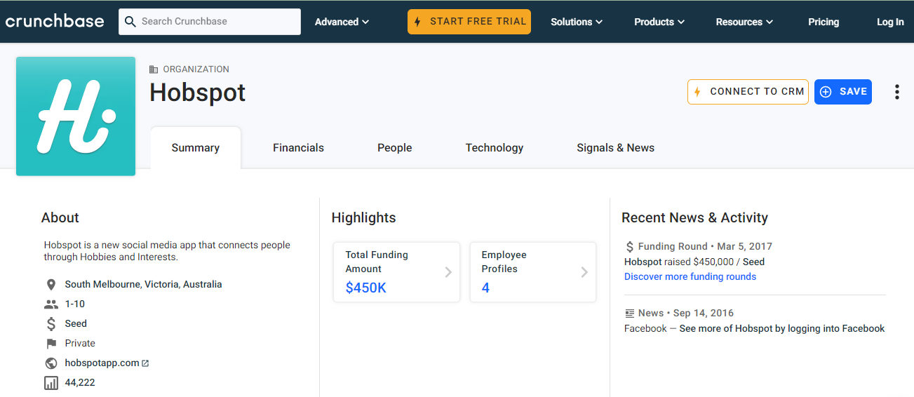The height and width of the screenshot is (397, 914).
Task: Click the $450K funding value
Action: click(366, 288)
